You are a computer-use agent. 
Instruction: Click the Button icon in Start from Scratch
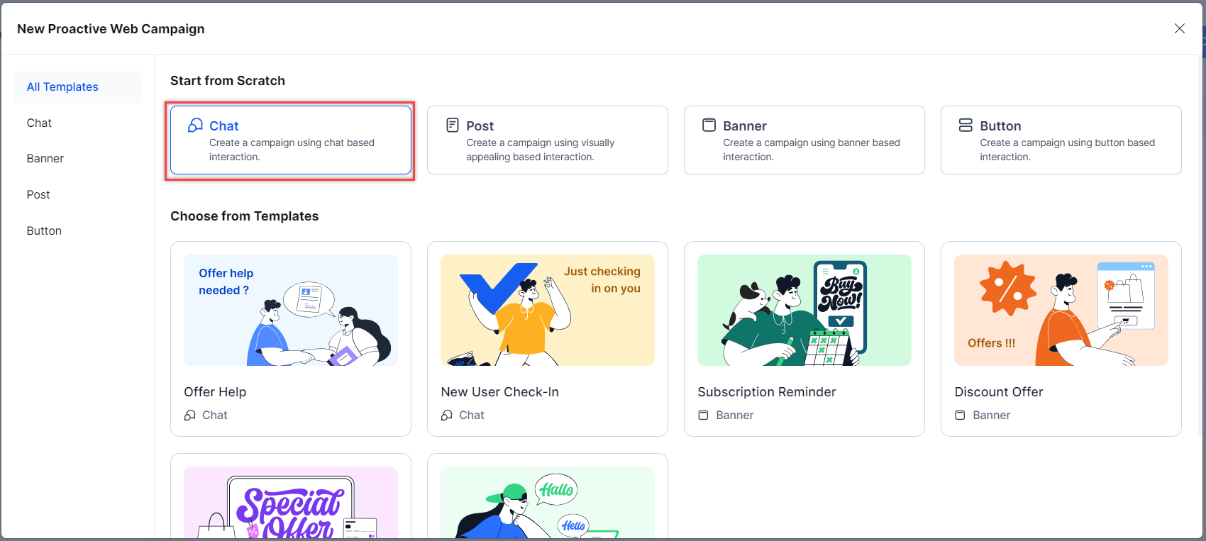click(x=966, y=126)
